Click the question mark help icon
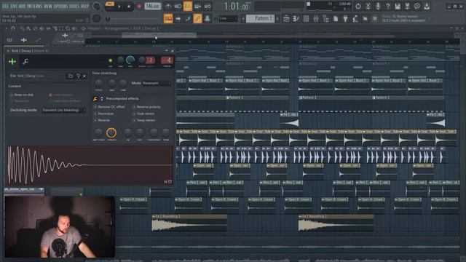This screenshot has width=466, height=262. [387, 7]
